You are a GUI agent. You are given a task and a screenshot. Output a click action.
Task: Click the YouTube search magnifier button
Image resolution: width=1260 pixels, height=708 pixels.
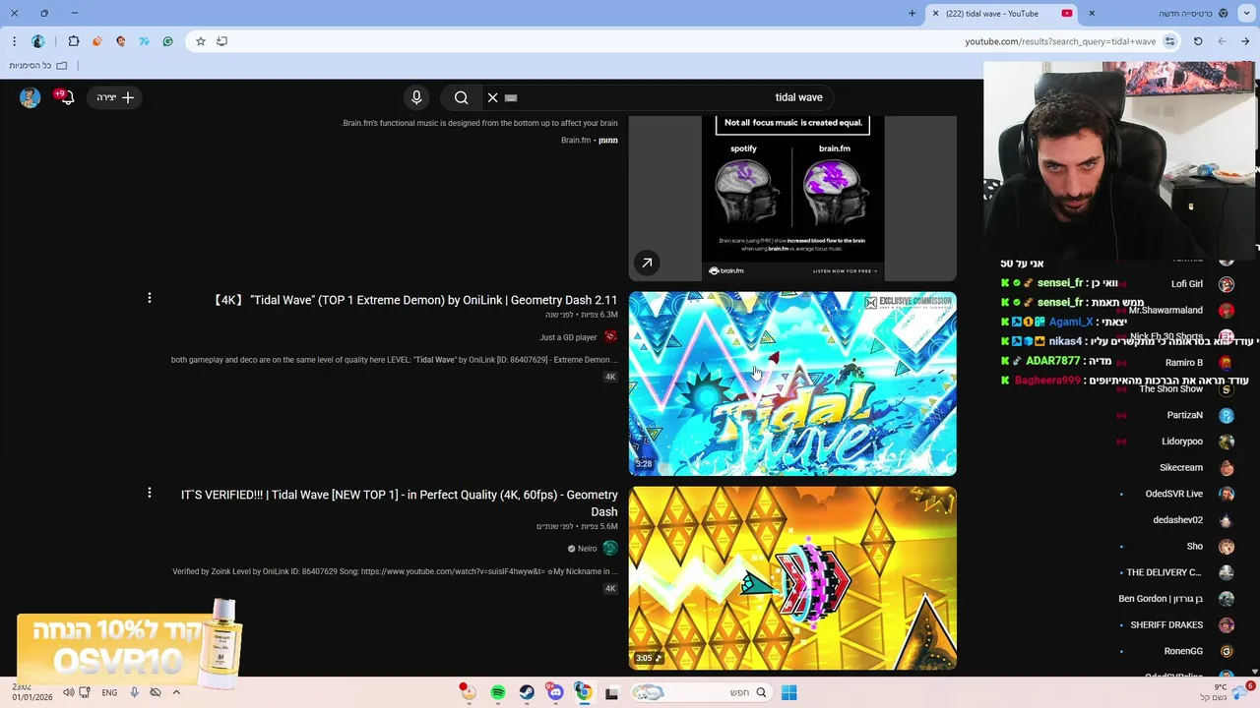coord(461,97)
